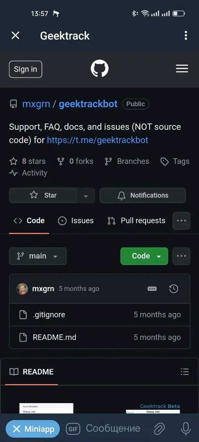Toggle the GIF picker in message bar
This screenshot has height=442, width=199.
(x=73, y=428)
